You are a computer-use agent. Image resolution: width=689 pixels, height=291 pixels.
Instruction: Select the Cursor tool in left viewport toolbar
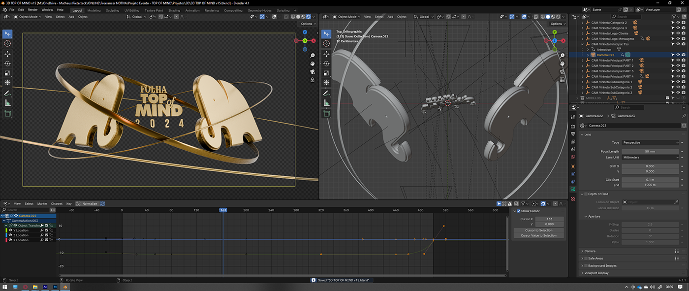[7, 43]
